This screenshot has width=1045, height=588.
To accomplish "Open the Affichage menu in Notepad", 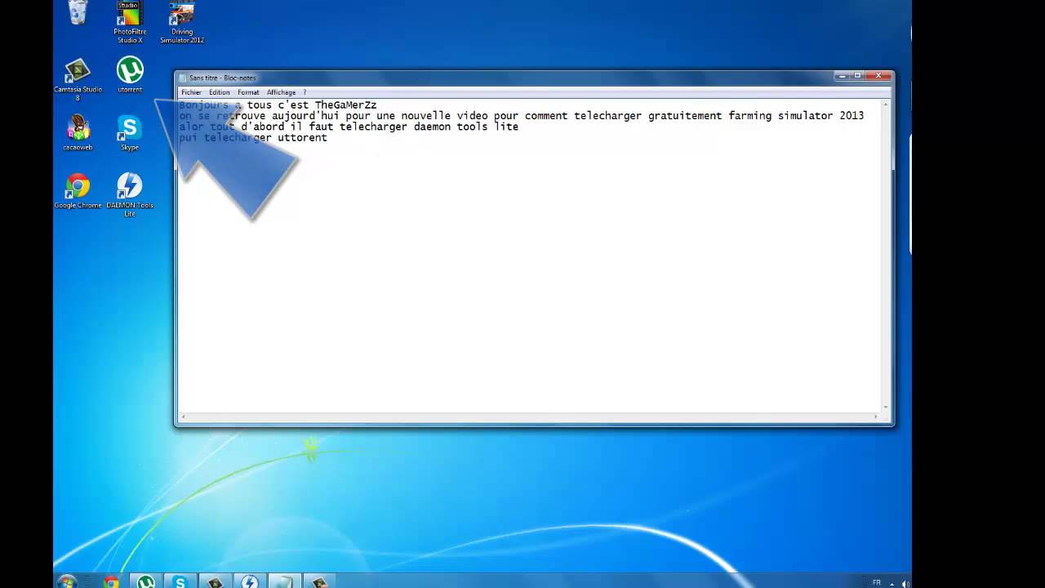I will click(x=281, y=92).
